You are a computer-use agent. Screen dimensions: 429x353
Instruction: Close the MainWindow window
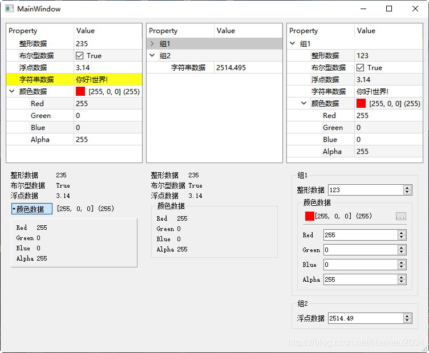(x=415, y=9)
